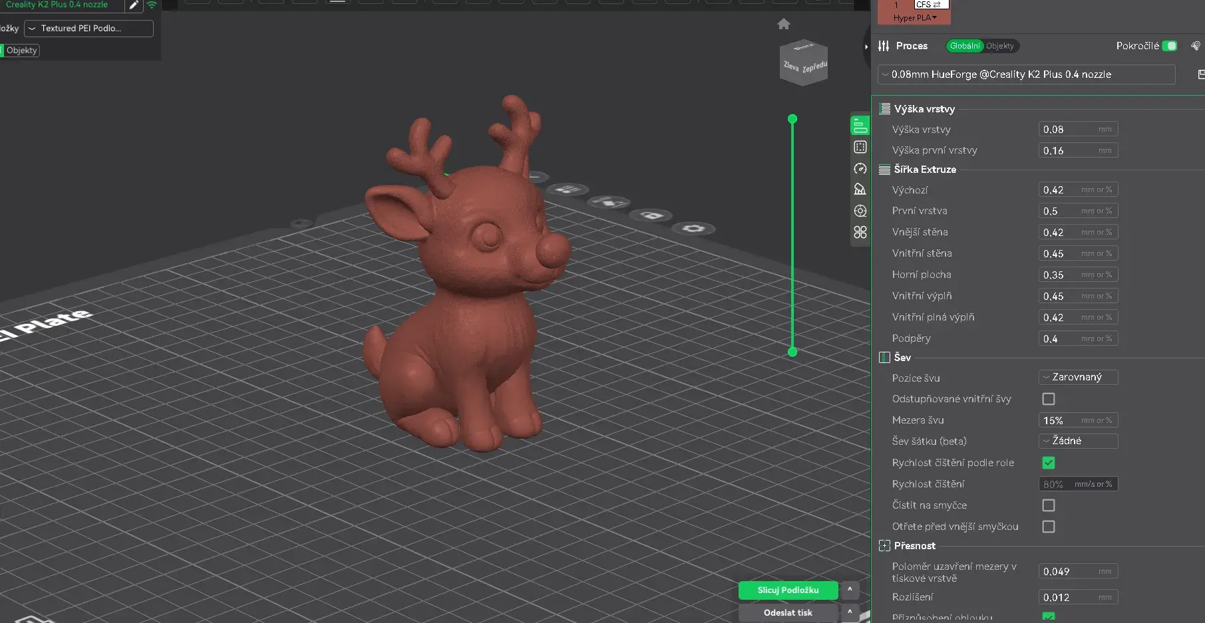1205x623 pixels.
Task: Click the view orientation cube
Action: [804, 62]
